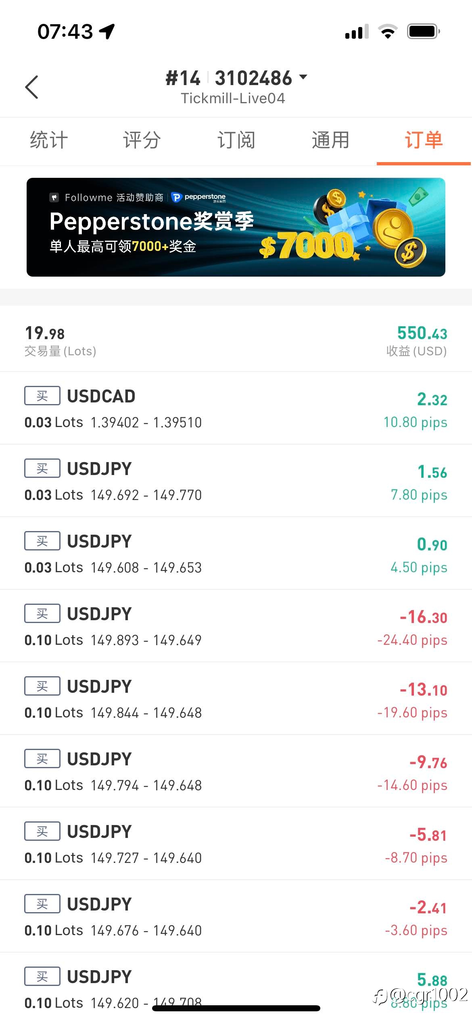Select the 订单 tab
Viewport: 472px width, 1021px height.
tap(424, 140)
